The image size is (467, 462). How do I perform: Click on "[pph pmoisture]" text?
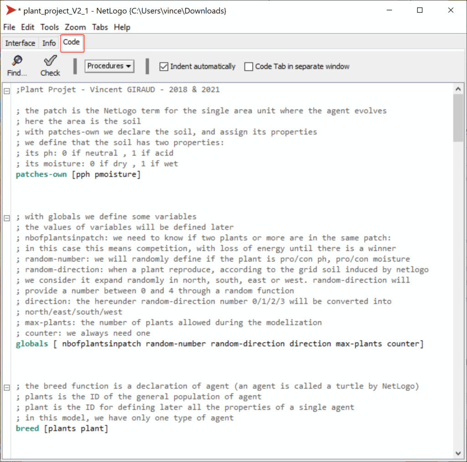click(x=106, y=175)
